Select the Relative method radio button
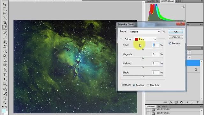 [134, 85]
